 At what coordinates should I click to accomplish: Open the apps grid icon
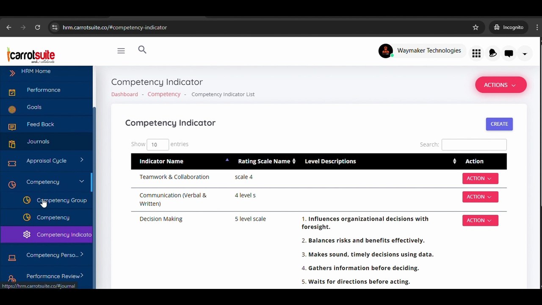(476, 53)
